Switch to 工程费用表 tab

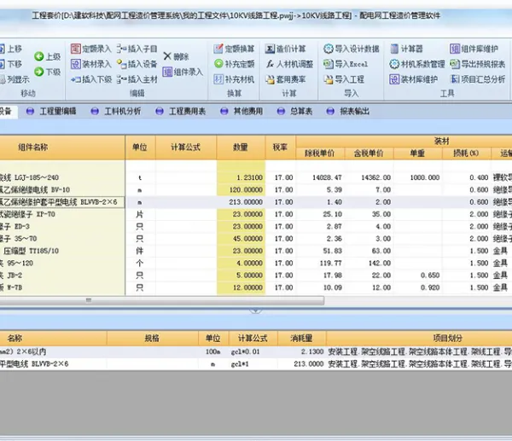coord(181,111)
